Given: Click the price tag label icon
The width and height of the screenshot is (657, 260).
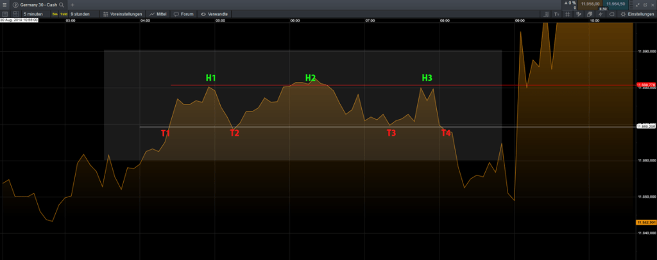Looking at the screenshot, I should click(x=611, y=13).
